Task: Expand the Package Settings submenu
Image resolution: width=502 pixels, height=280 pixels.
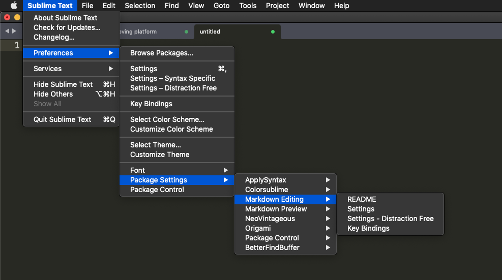Action: coord(177,180)
